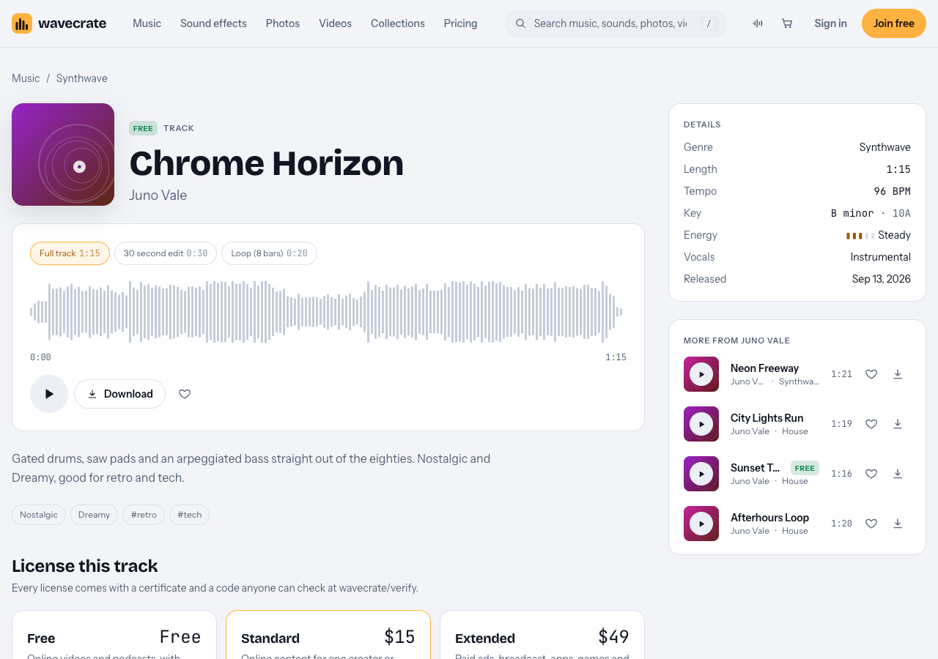
Task: Favorite Chrome Horizon with the heart icon
Action: (x=185, y=394)
